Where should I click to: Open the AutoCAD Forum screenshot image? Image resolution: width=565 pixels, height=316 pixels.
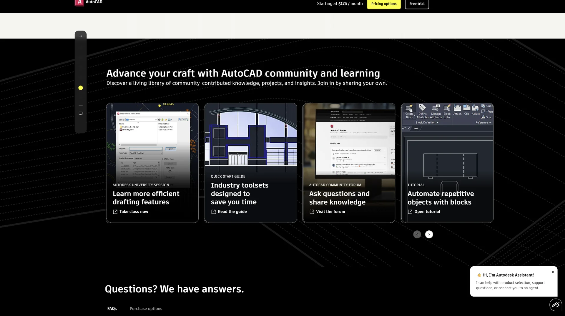click(x=349, y=141)
